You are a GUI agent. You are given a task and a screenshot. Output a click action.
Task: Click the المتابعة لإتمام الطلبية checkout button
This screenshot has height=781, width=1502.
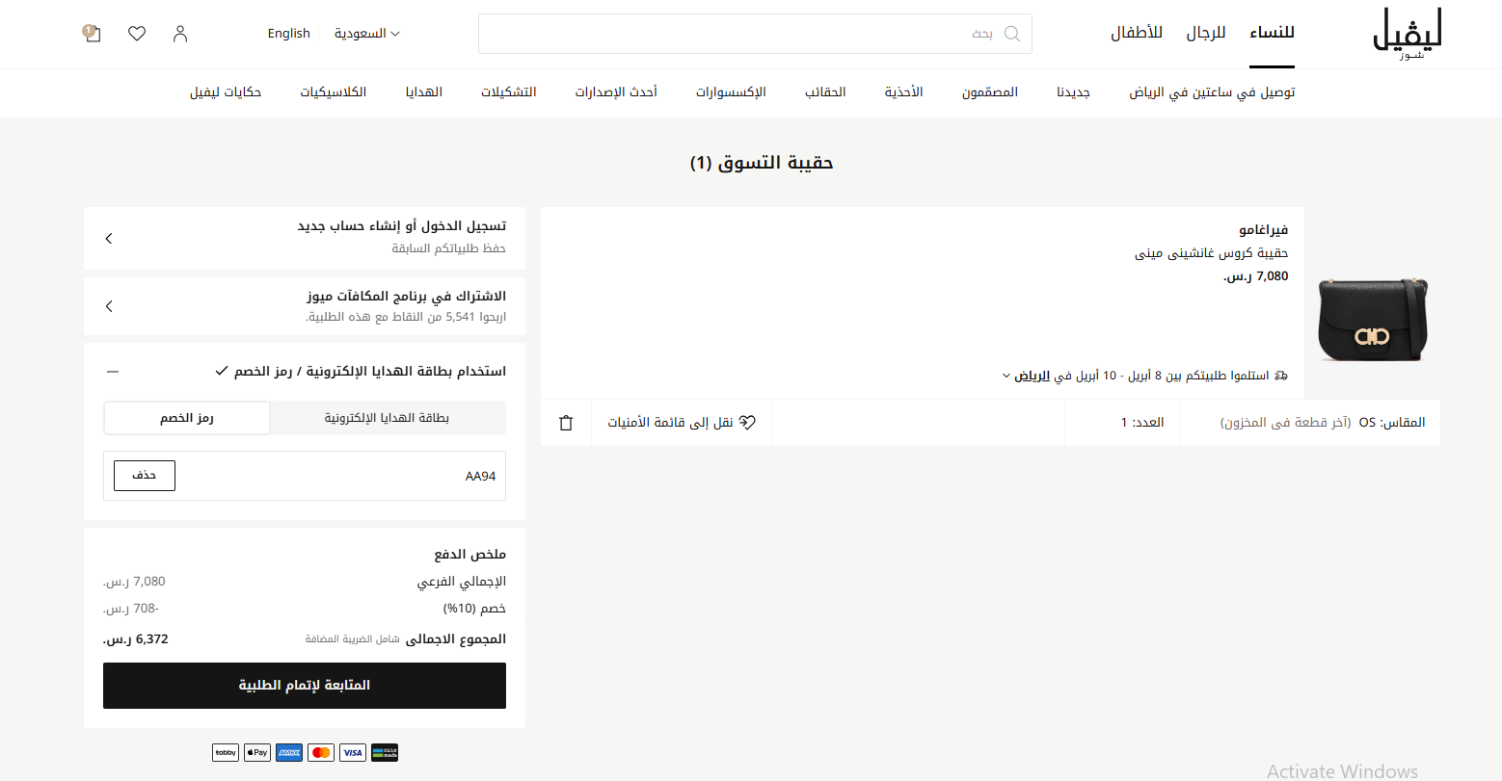tap(304, 685)
